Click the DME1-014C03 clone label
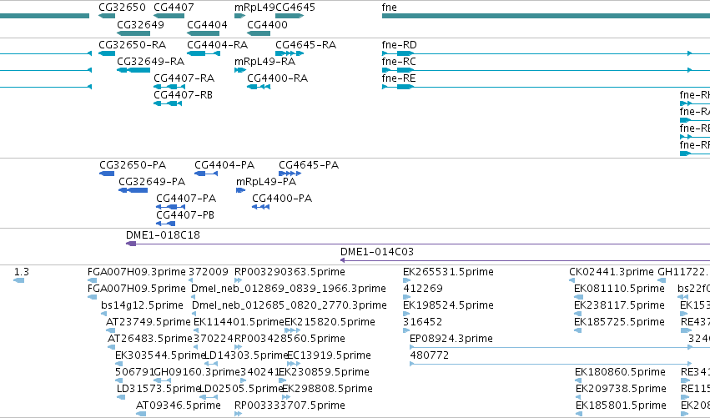 coord(377,252)
